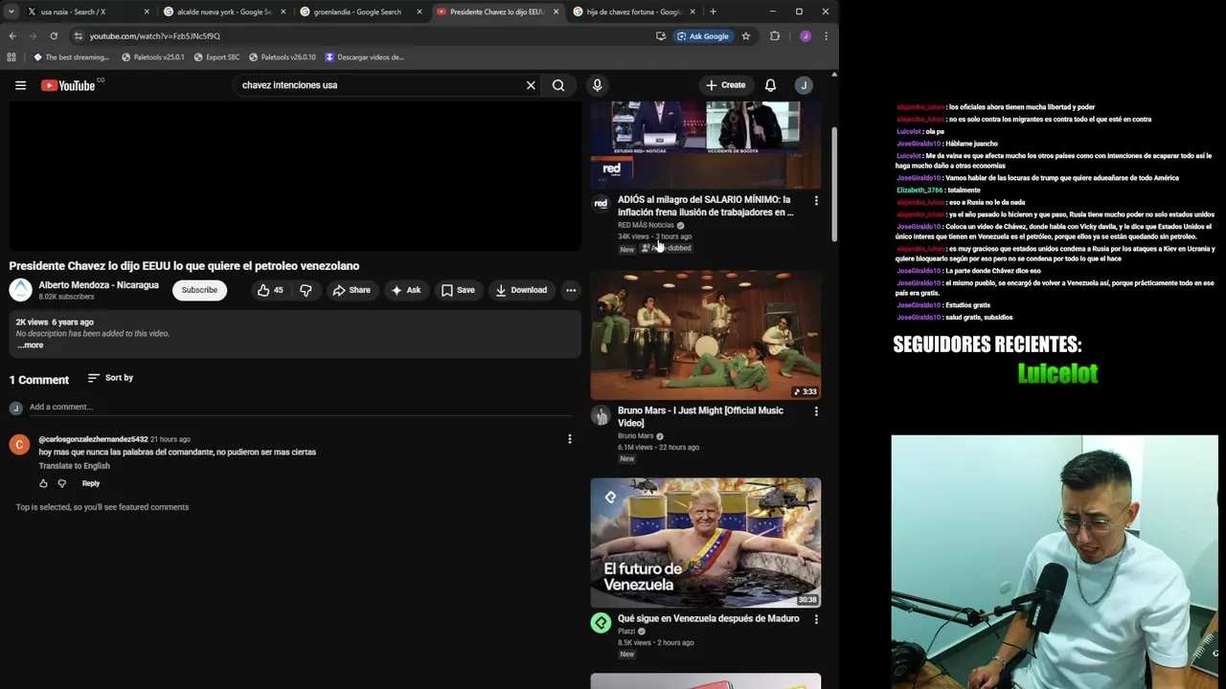Open the browser extensions puzzle icon
This screenshot has height=689, width=1226.
[x=775, y=35]
